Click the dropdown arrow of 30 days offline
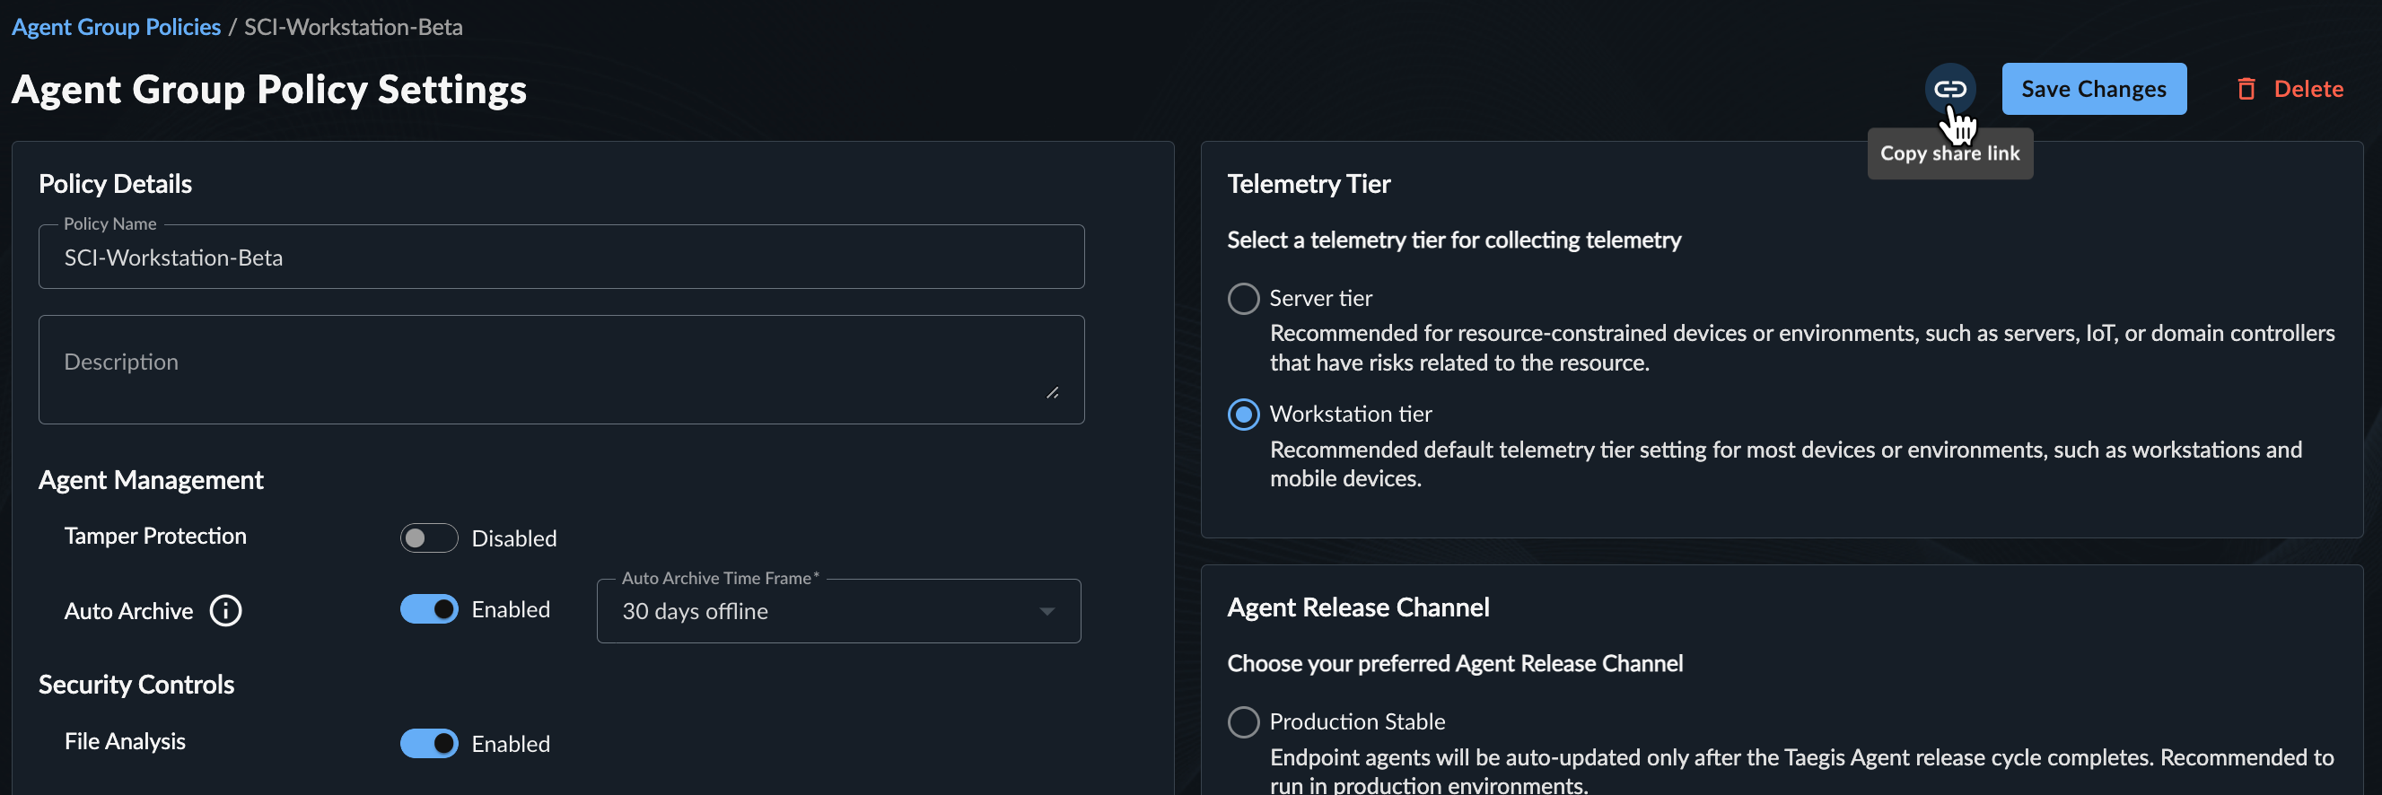The width and height of the screenshot is (2382, 795). 1047,611
